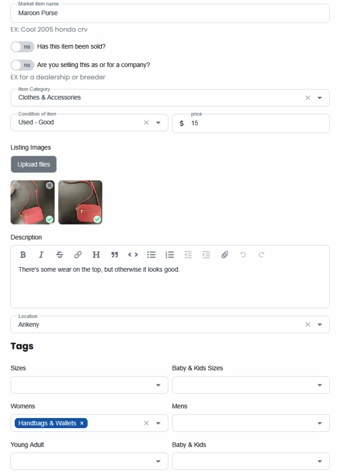
Task: Create a bulleted list in description
Action: pos(151,255)
